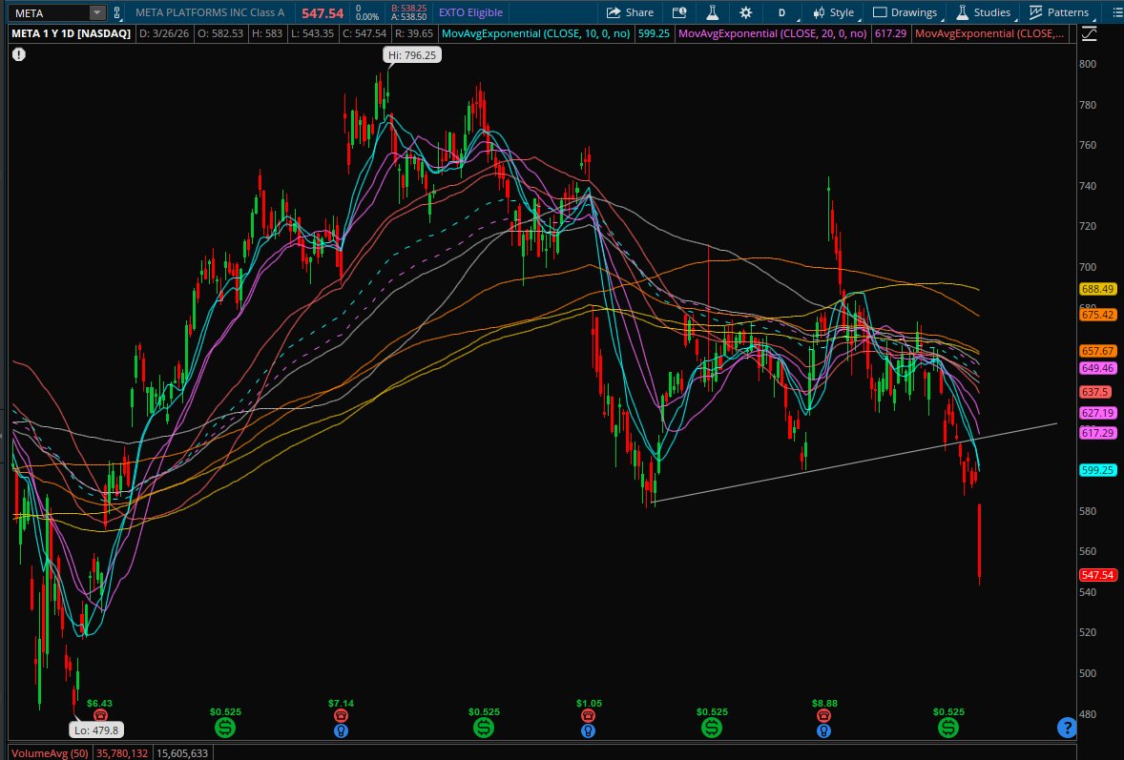Click the $7.14 earnings phone icon
The height and width of the screenshot is (760, 1124).
pyautogui.click(x=342, y=715)
